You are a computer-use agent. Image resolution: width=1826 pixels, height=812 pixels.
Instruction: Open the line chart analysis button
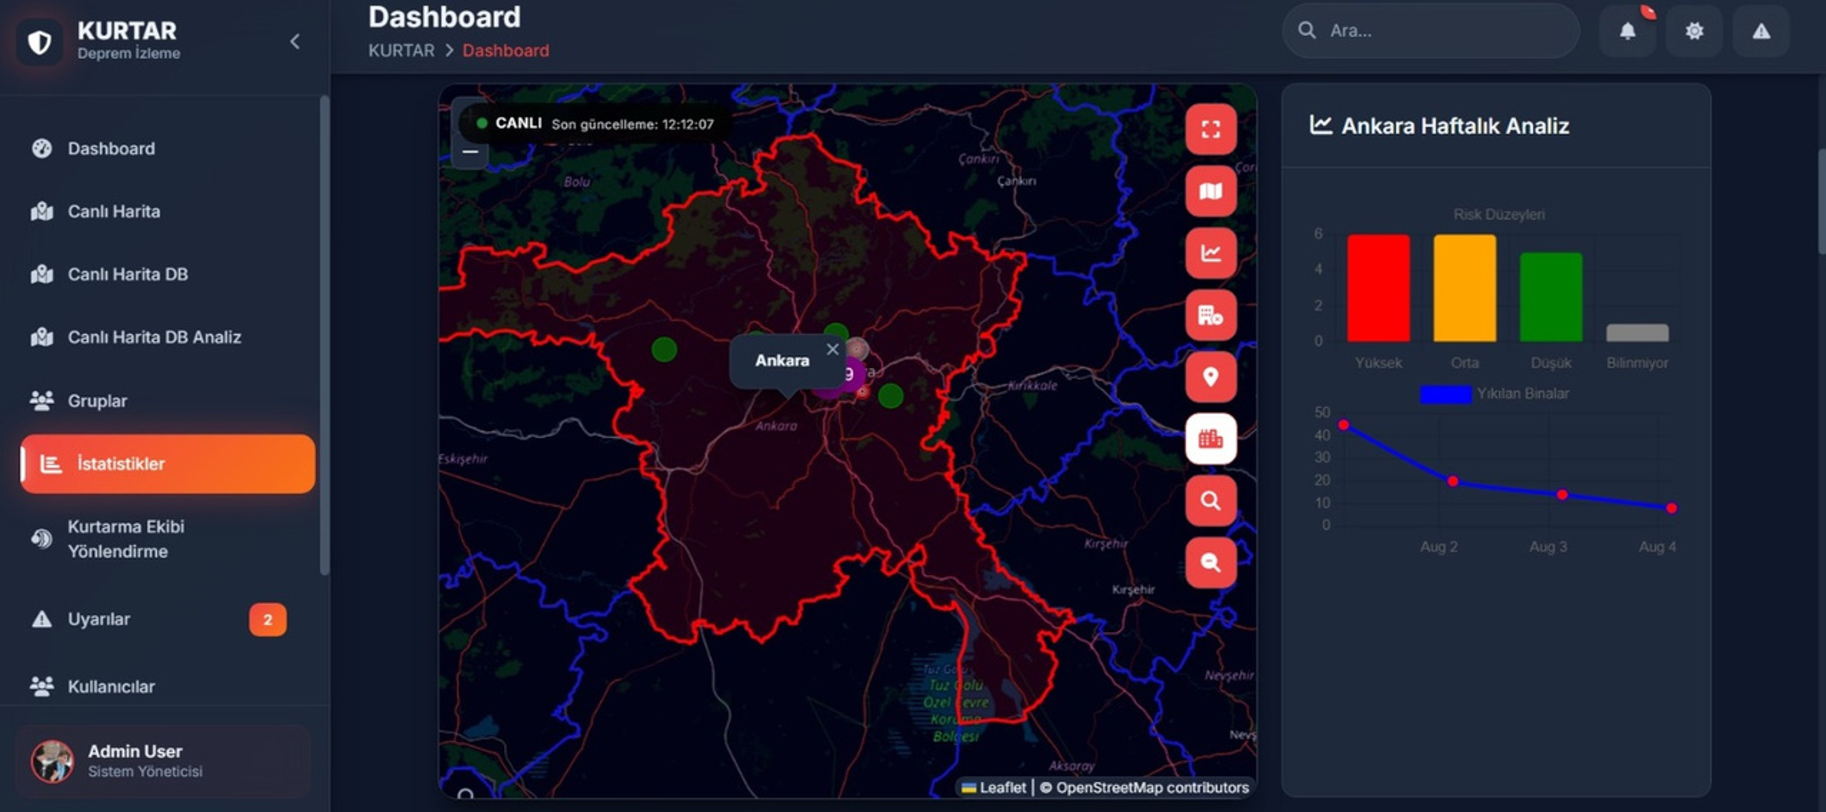(x=1210, y=253)
